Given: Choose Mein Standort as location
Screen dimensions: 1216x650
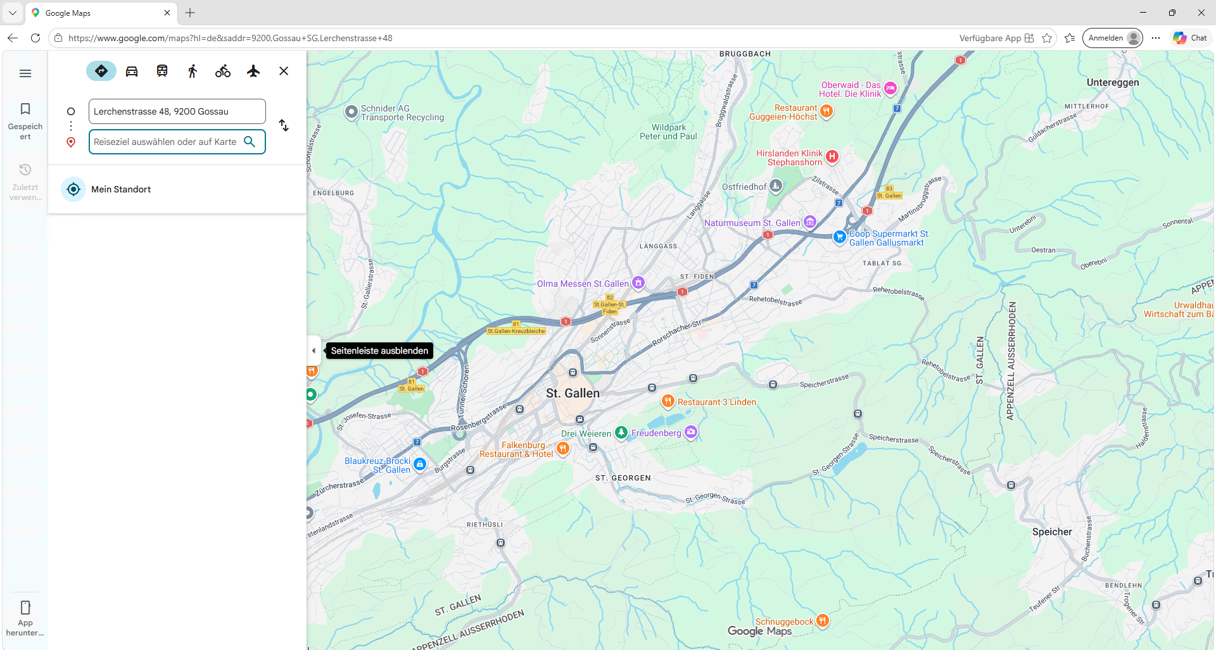Looking at the screenshot, I should tap(177, 189).
